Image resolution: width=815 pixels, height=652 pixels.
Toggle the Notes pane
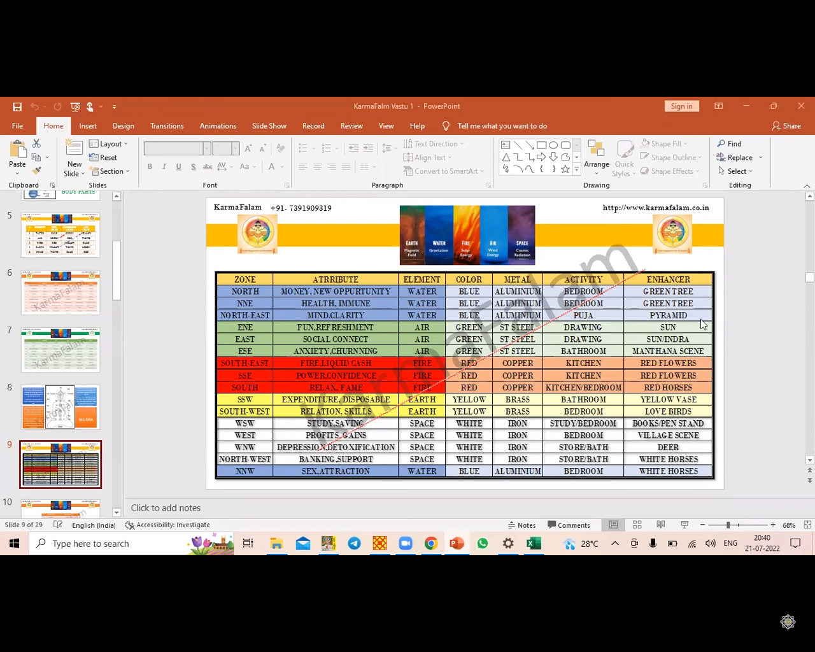tap(521, 525)
